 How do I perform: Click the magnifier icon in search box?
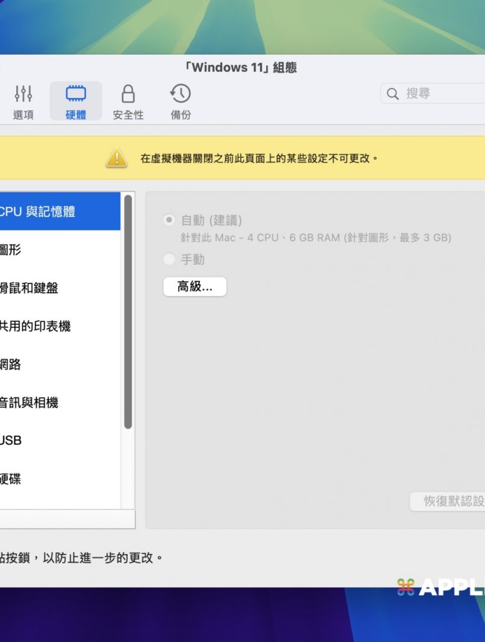393,94
